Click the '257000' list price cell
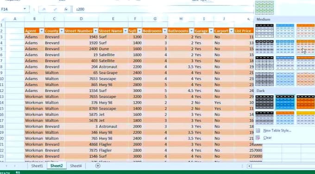The width and height of the screenshot is (315, 174). pyautogui.click(x=248, y=150)
